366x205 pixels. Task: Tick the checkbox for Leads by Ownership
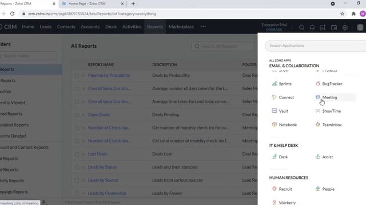tap(77, 194)
